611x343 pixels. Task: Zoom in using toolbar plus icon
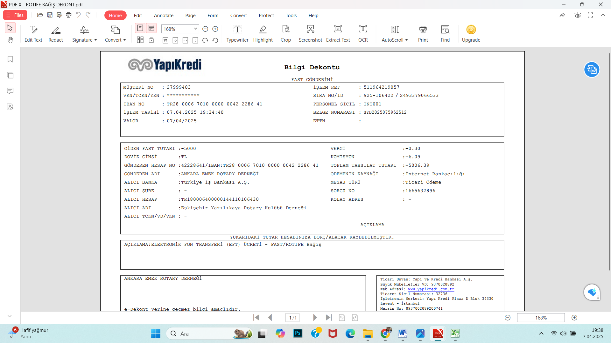click(x=215, y=29)
